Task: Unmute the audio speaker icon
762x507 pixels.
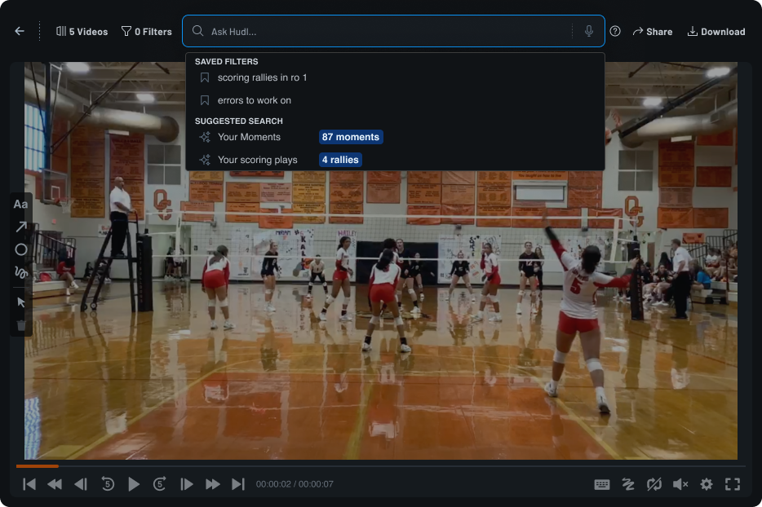Action: pyautogui.click(x=680, y=484)
